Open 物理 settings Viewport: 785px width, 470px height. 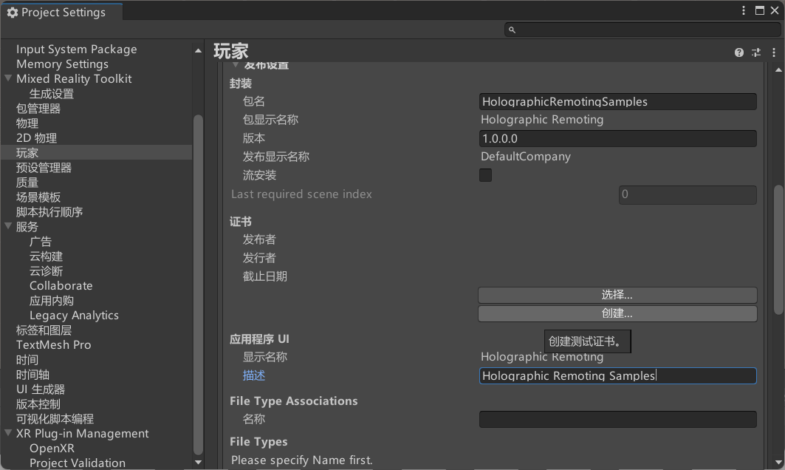(x=27, y=123)
